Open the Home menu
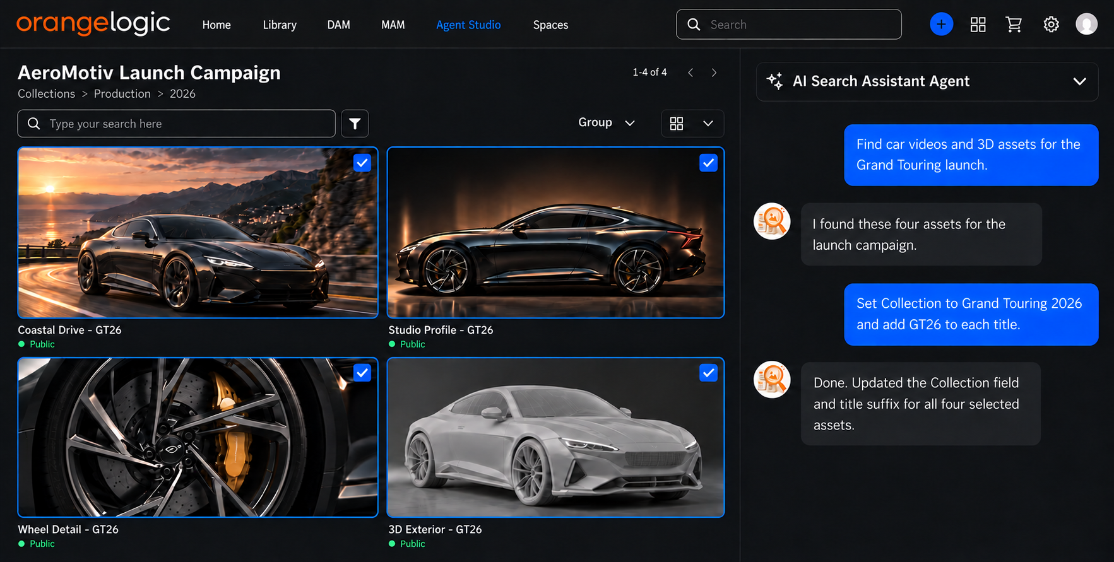The image size is (1114, 562). 216,25
